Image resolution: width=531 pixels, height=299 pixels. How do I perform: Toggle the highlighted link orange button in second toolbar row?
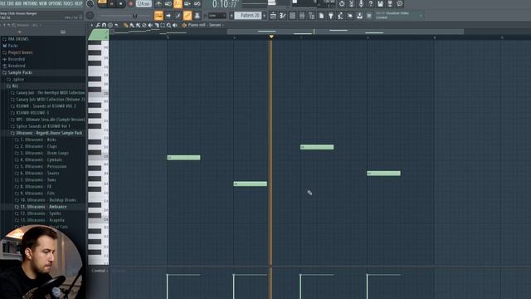click(x=188, y=16)
